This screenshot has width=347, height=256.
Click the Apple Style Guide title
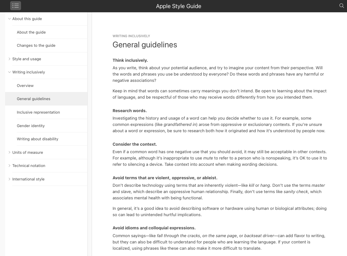pyautogui.click(x=179, y=6)
